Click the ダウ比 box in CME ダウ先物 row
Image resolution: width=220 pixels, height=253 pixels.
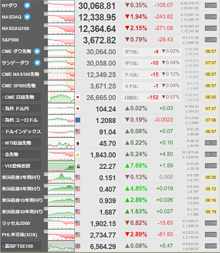(151, 52)
